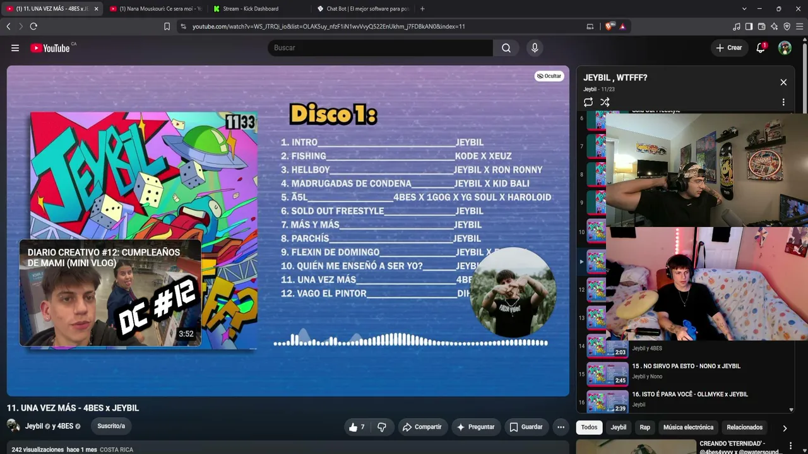Like the video with thumbs up
The height and width of the screenshot is (454, 808).
click(357, 427)
